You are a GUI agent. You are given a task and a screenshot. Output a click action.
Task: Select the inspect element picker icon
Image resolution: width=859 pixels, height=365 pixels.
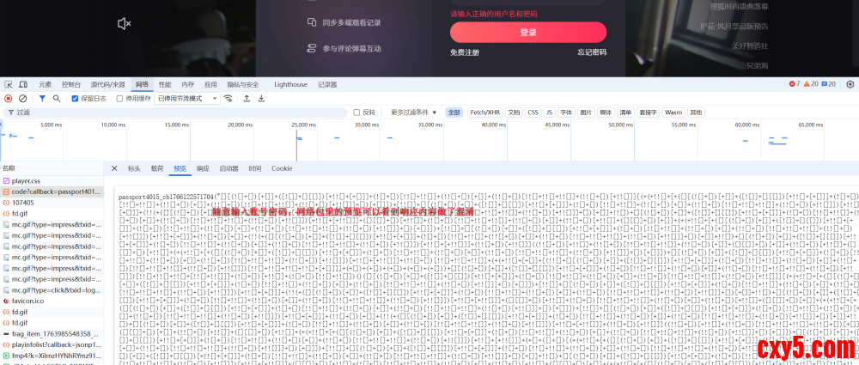9,84
